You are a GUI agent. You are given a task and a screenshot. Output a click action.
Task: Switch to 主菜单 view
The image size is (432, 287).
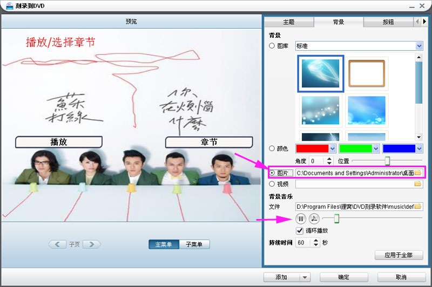(164, 244)
